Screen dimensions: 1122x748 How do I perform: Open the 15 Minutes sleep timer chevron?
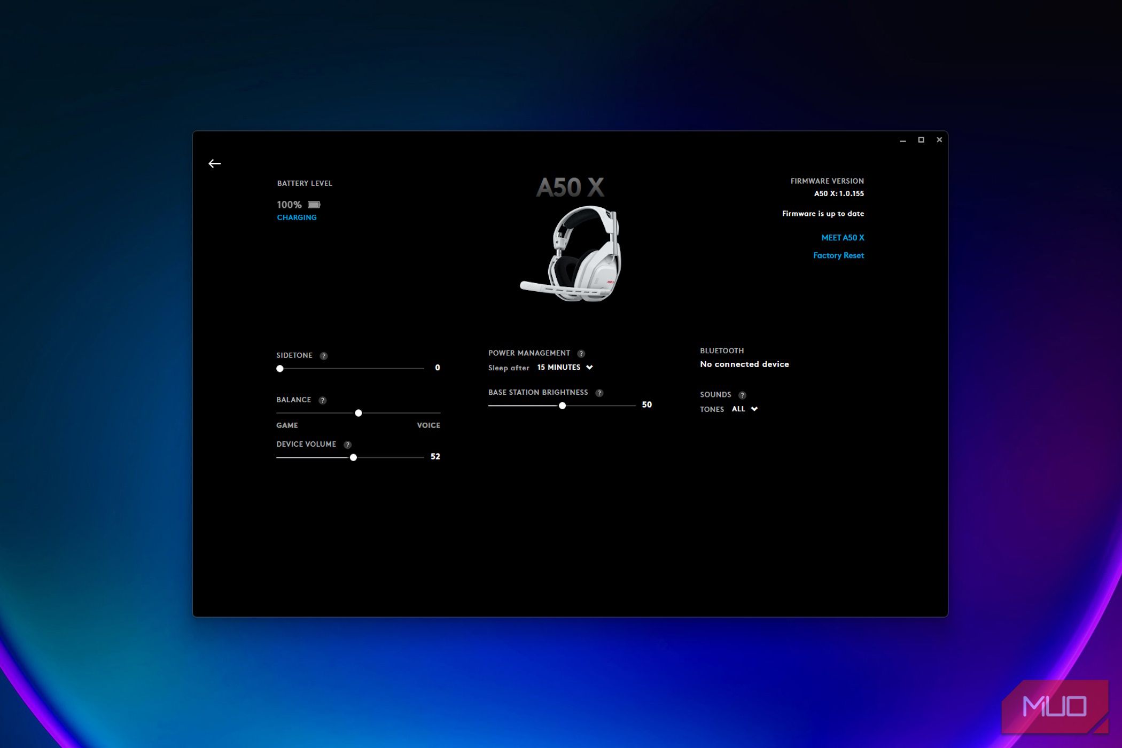point(589,367)
